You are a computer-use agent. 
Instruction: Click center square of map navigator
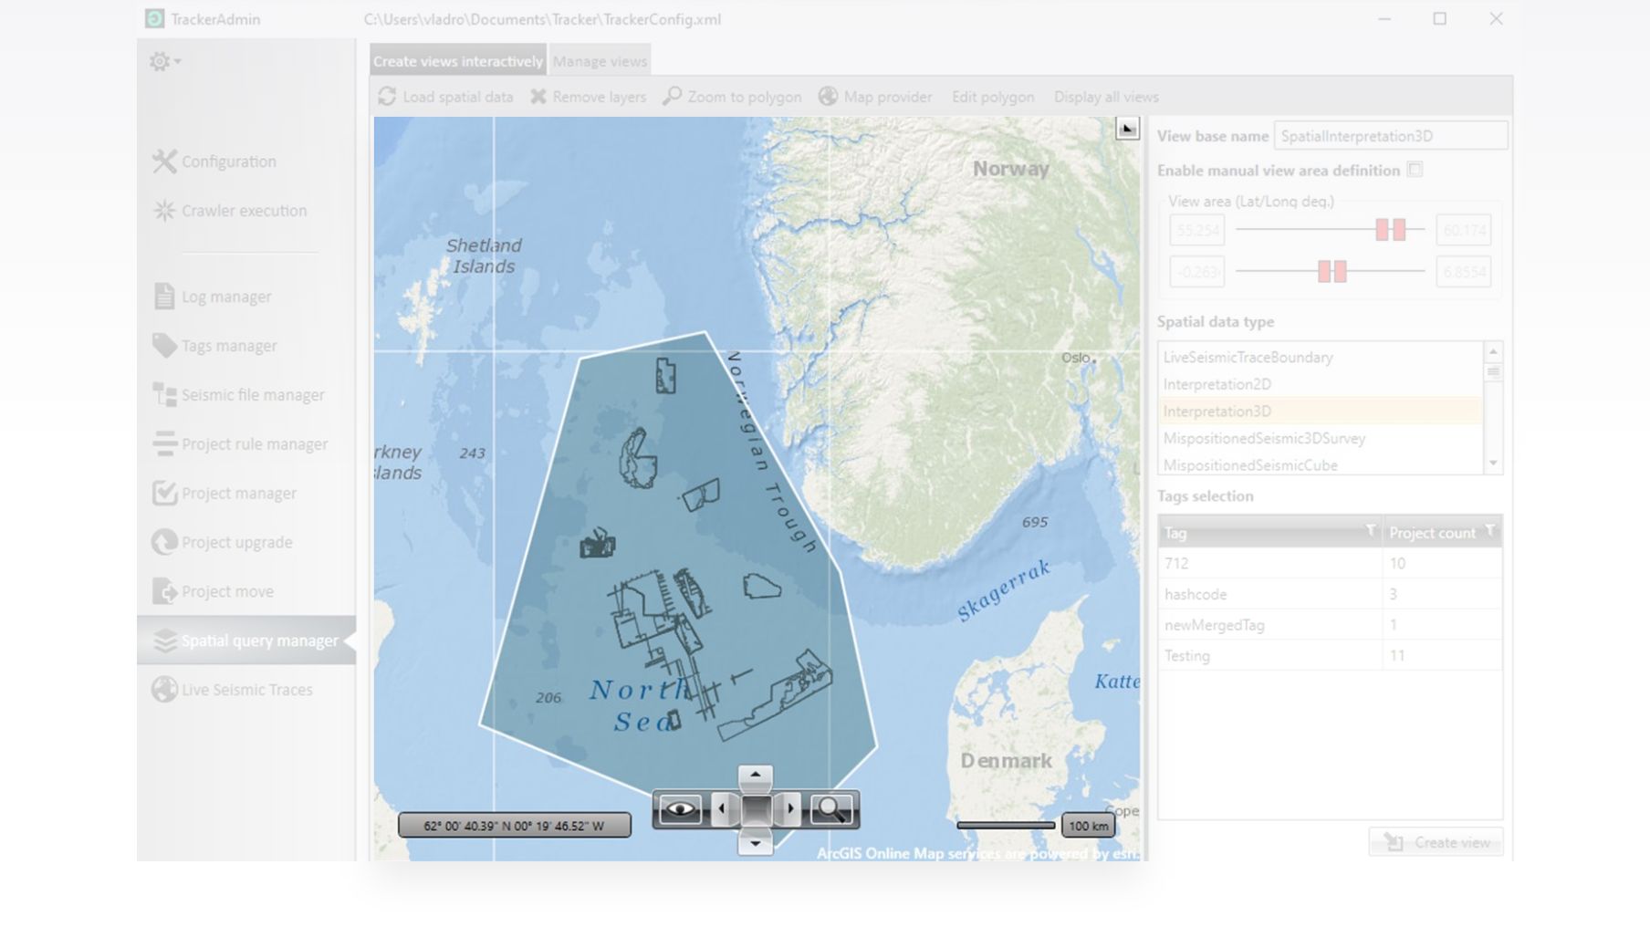tap(756, 809)
